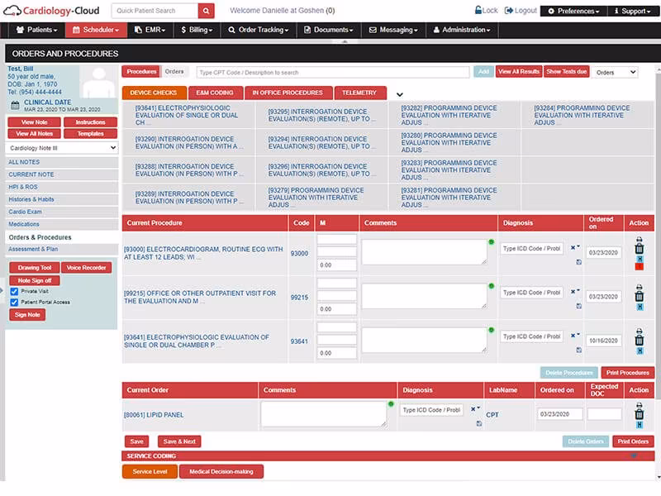The height and width of the screenshot is (496, 661).
Task: Click the diagnosis copy icon in Lipid Panel row
Action: (x=479, y=423)
